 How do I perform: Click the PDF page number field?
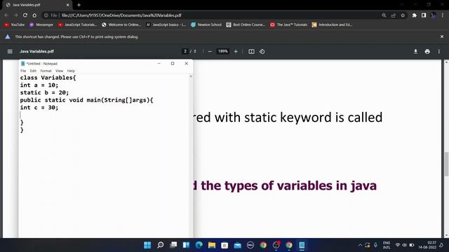[185, 51]
